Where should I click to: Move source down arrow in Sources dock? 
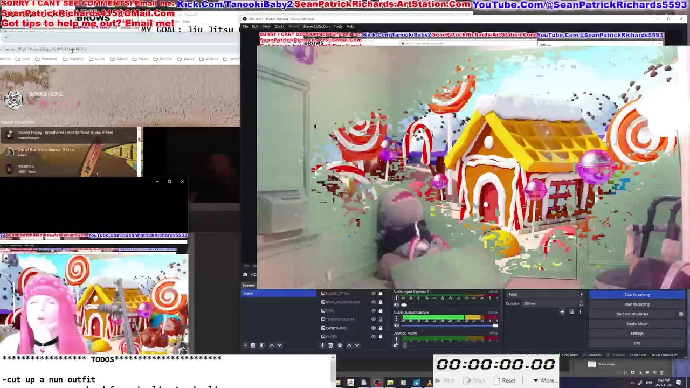357,345
